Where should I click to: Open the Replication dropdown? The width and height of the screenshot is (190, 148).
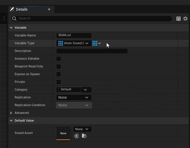point(74,98)
